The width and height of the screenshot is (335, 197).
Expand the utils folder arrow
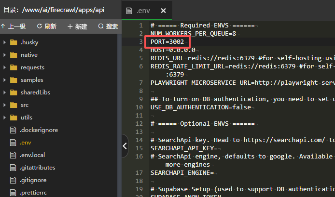4,118
